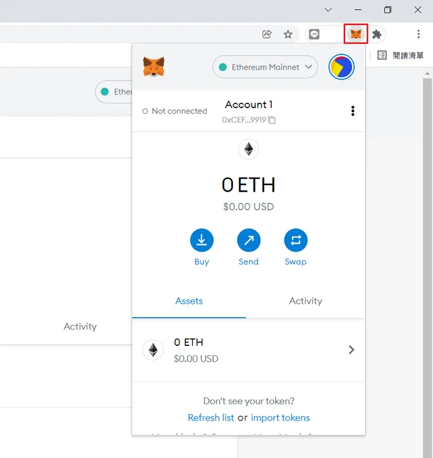Click the scrollbar up arrow
Screen dimensions: 433x458
pyautogui.click(x=427, y=74)
